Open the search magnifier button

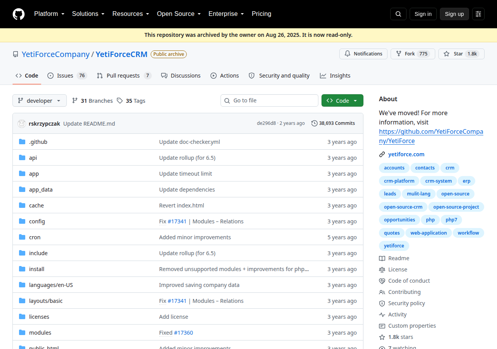[x=398, y=14]
